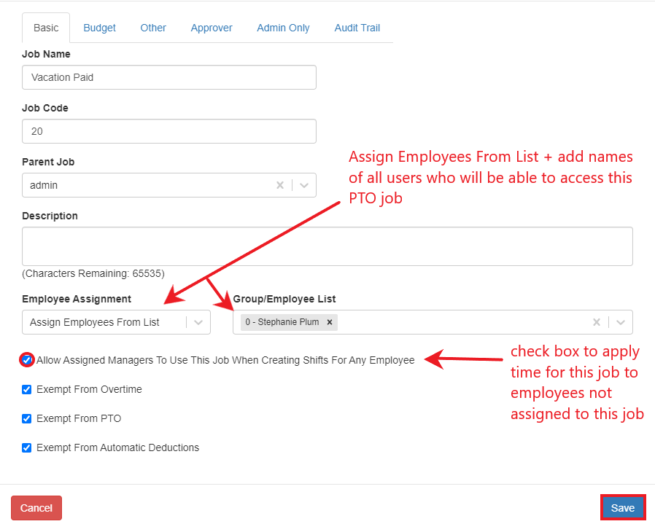Select the Job Code field
The height and width of the screenshot is (524, 655).
[168, 131]
